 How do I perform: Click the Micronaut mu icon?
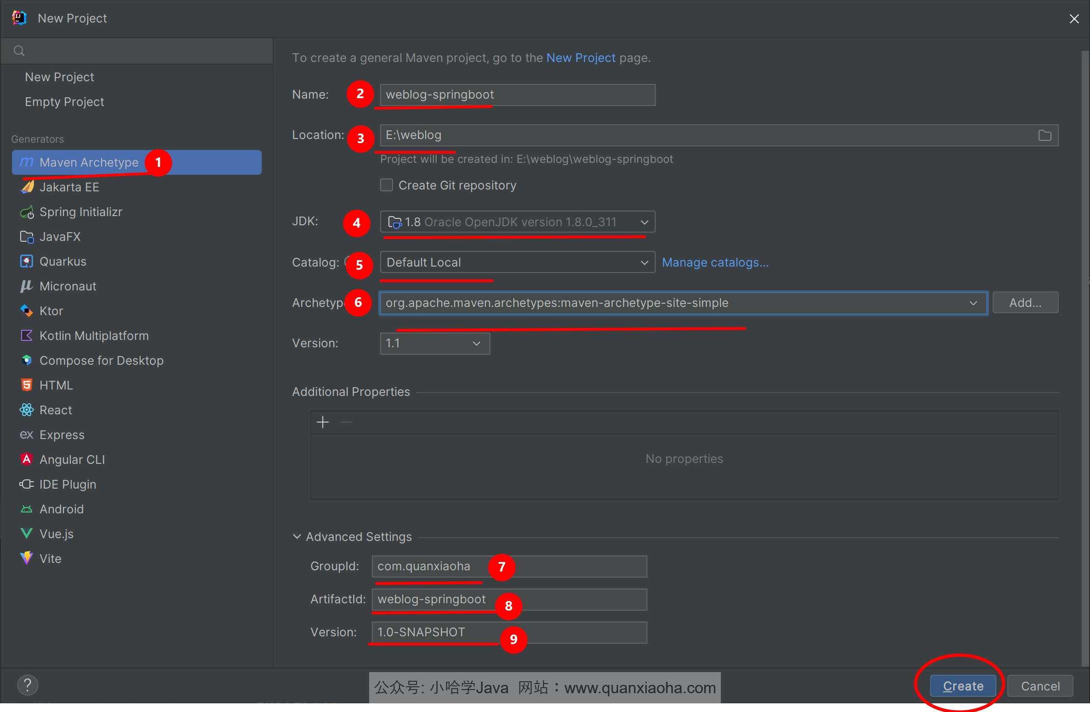pyautogui.click(x=27, y=286)
